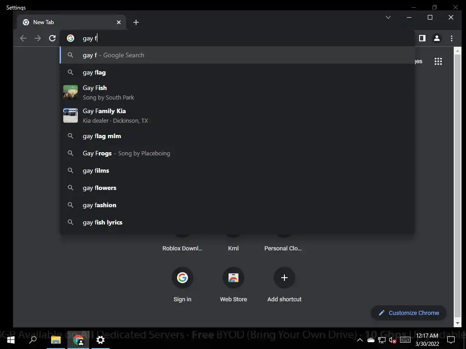The width and height of the screenshot is (466, 349).
Task: Select the 'gay fashion' suggestion
Action: [x=237, y=205]
